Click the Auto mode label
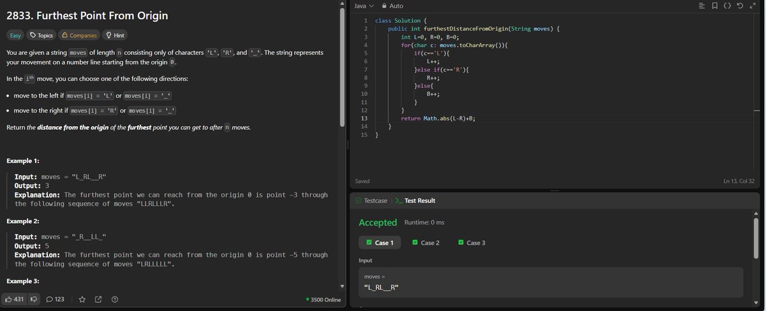The width and height of the screenshot is (766, 311). (x=396, y=6)
